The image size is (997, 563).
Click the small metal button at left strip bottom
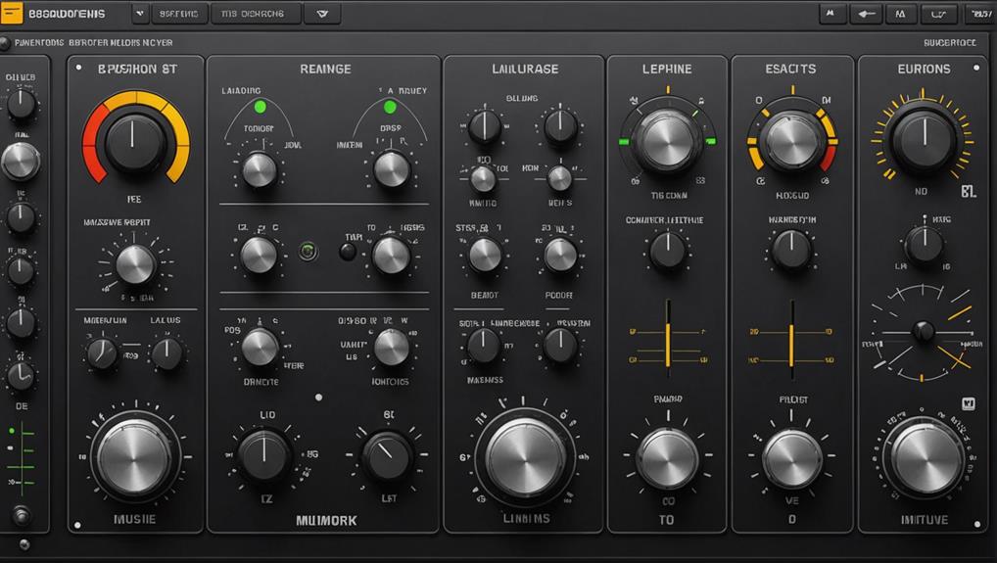[x=21, y=514]
